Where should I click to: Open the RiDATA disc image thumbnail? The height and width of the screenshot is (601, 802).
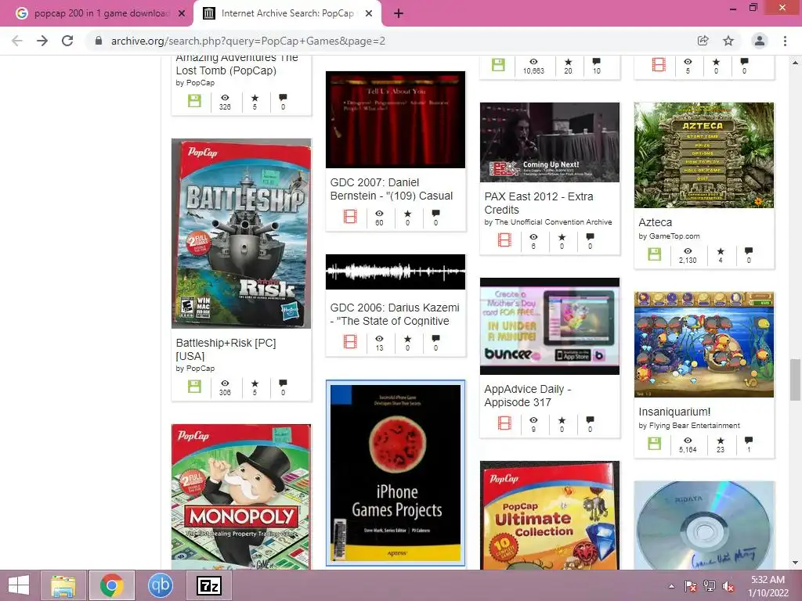coord(704,525)
